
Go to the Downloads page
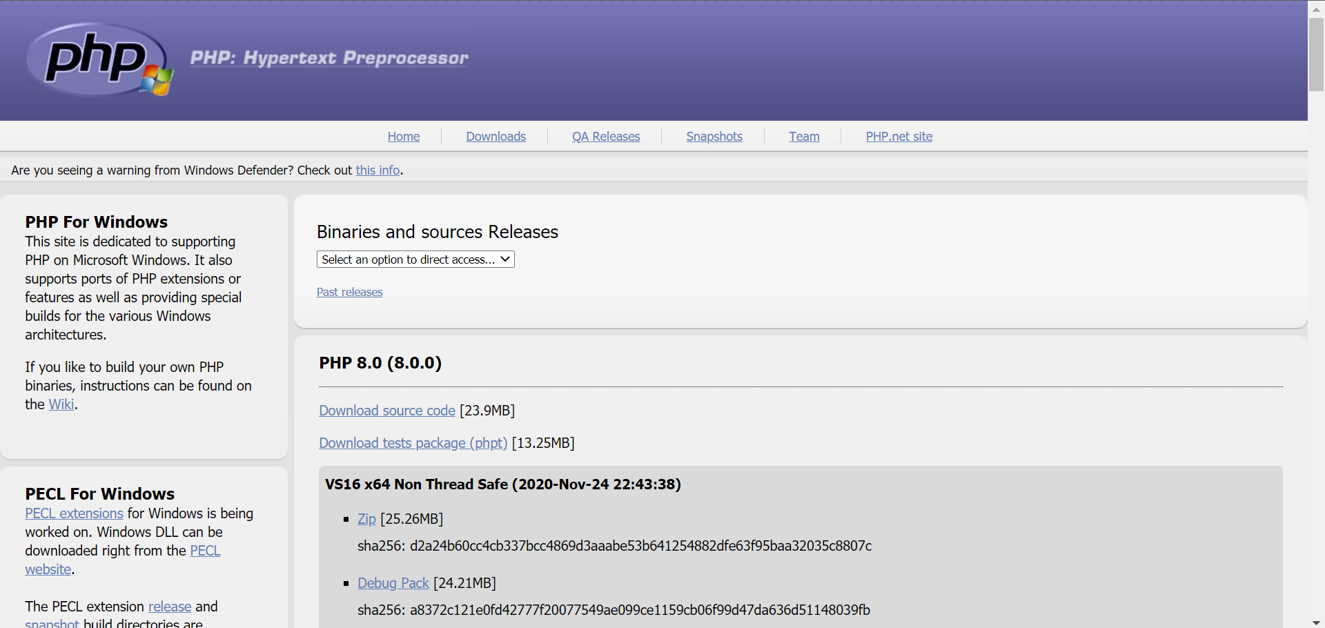495,137
